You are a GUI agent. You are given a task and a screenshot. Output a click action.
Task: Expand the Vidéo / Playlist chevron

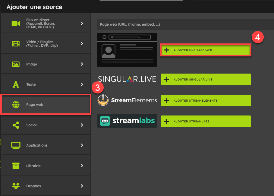point(82,44)
